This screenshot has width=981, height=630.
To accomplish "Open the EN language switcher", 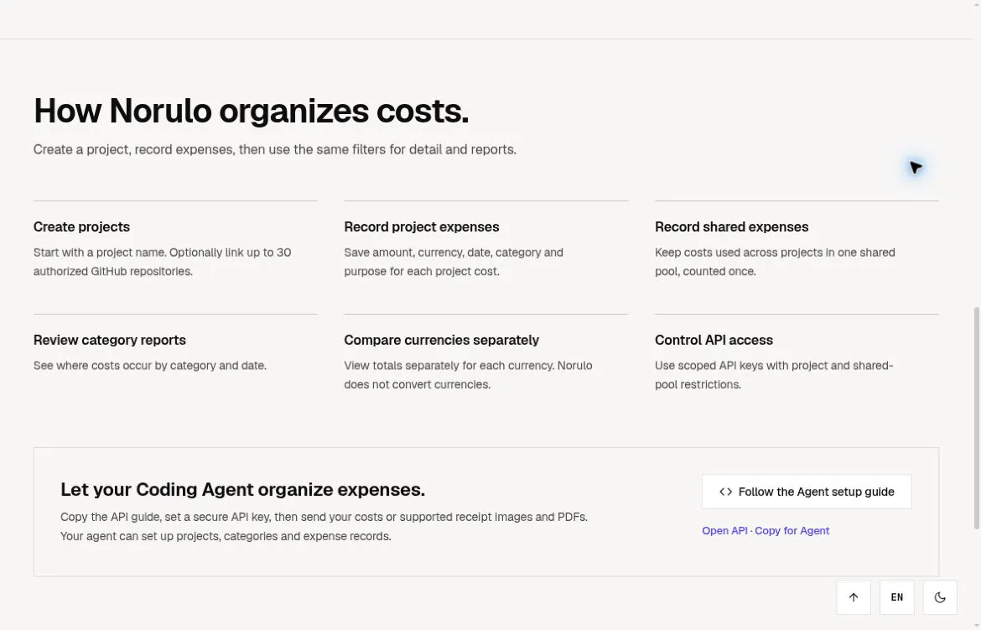I will 896,596.
